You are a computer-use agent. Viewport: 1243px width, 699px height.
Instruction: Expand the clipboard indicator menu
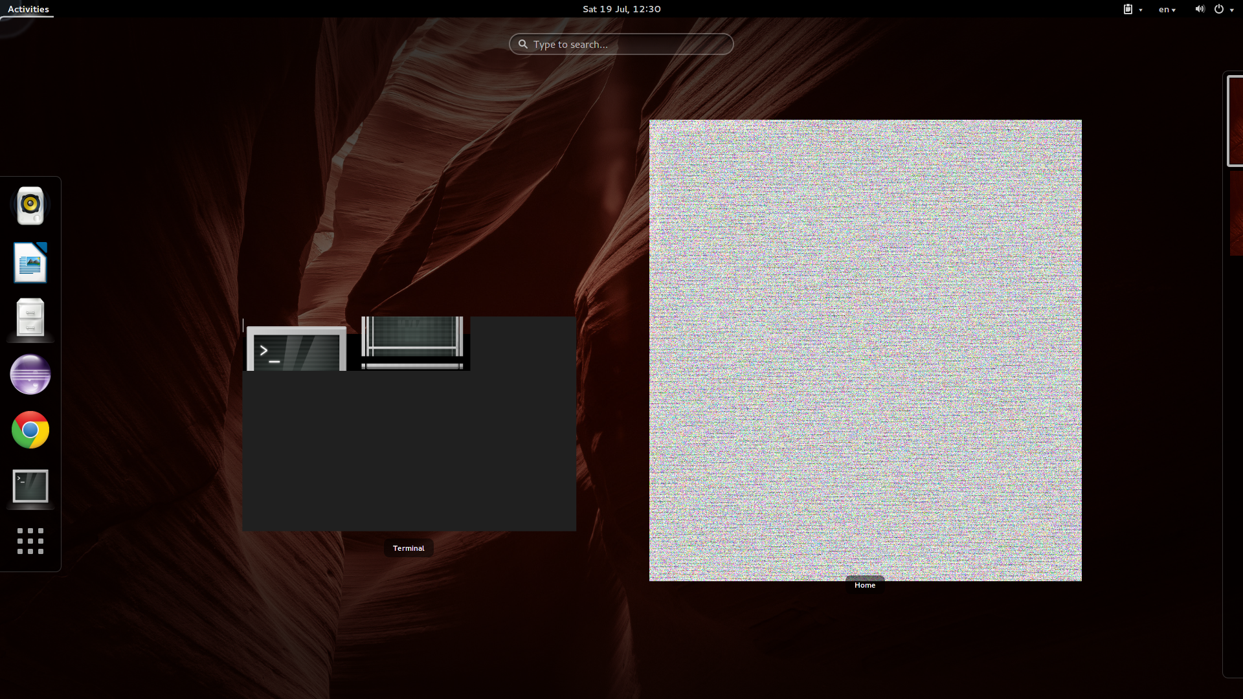pyautogui.click(x=1132, y=9)
